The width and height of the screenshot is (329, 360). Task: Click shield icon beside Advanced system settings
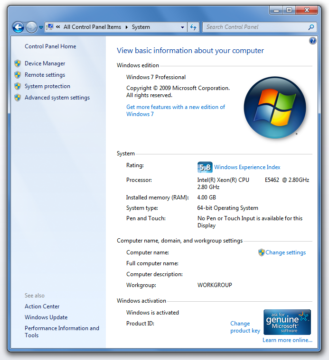click(x=18, y=98)
